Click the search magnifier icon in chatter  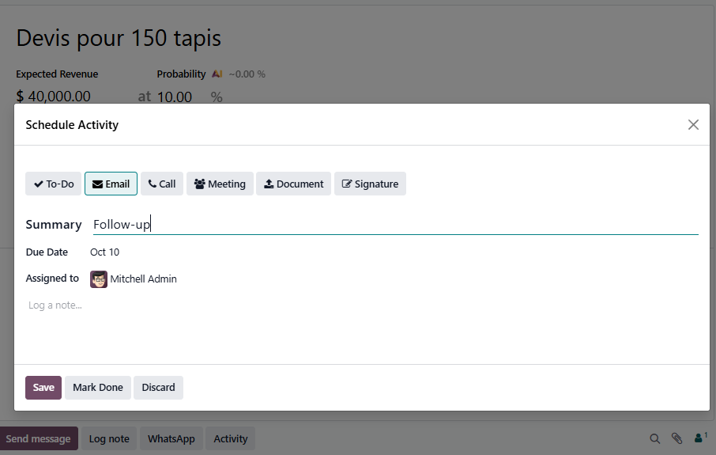(x=654, y=438)
